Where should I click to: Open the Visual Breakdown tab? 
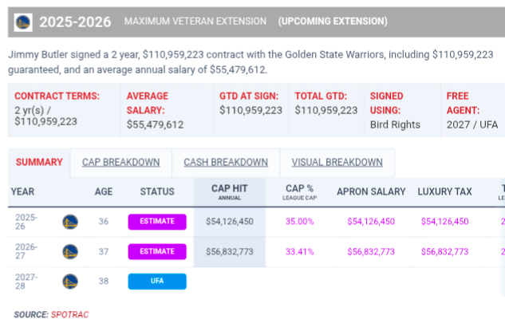click(337, 162)
